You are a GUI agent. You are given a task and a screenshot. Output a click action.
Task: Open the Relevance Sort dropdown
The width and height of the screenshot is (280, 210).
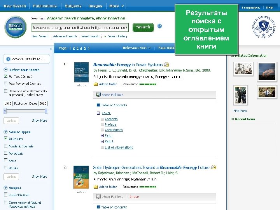point(136,48)
